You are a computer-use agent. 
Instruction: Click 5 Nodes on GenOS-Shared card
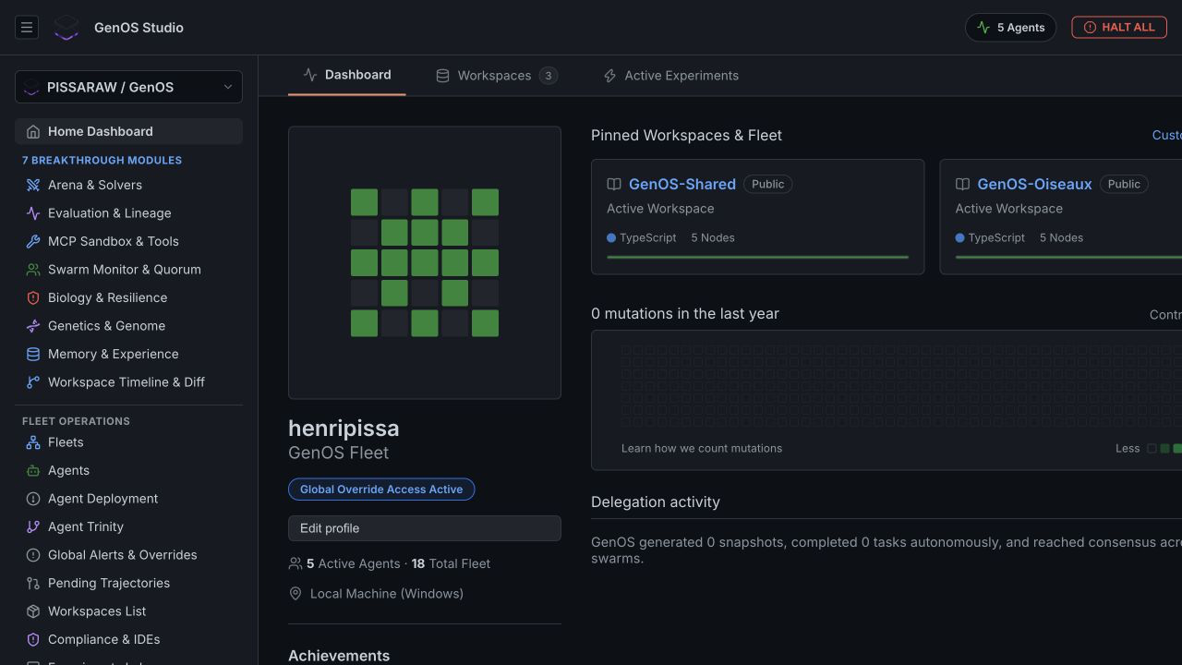pos(713,237)
